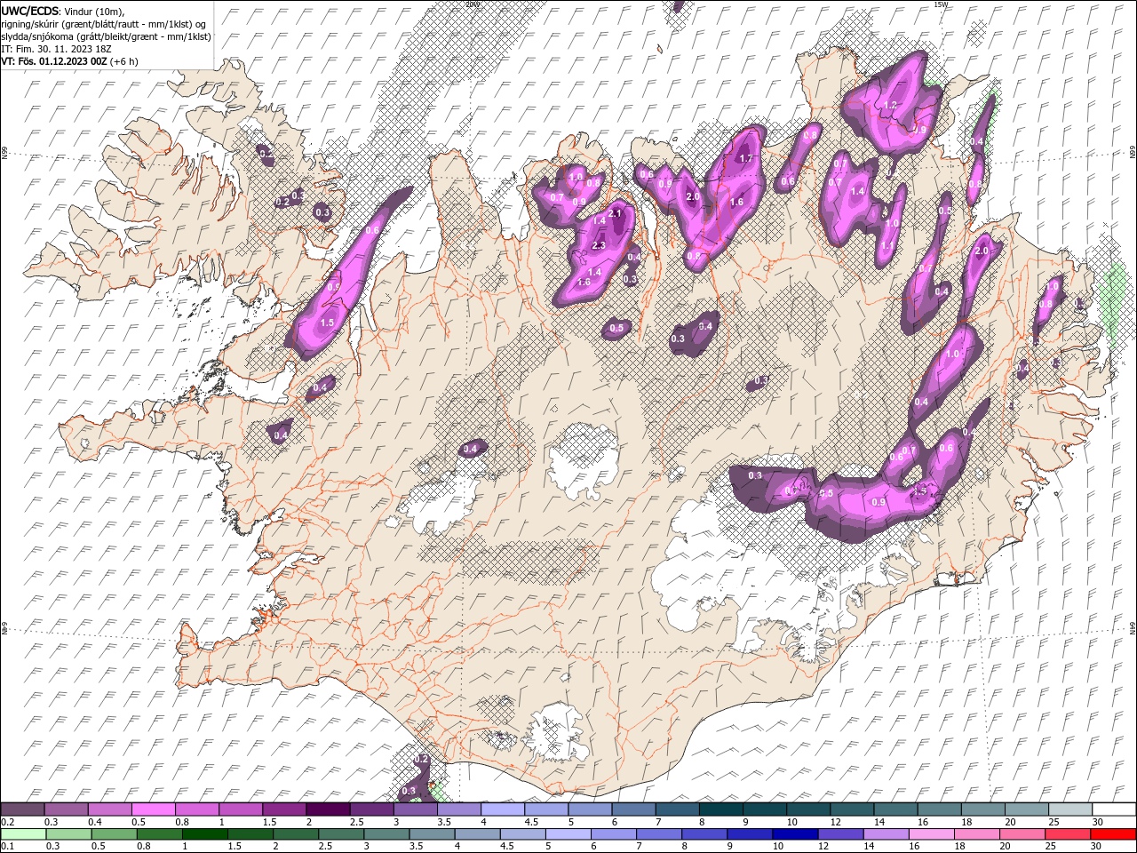Click the '64N' latitude label on right edge
The height and width of the screenshot is (853, 1137).
pyautogui.click(x=1133, y=626)
